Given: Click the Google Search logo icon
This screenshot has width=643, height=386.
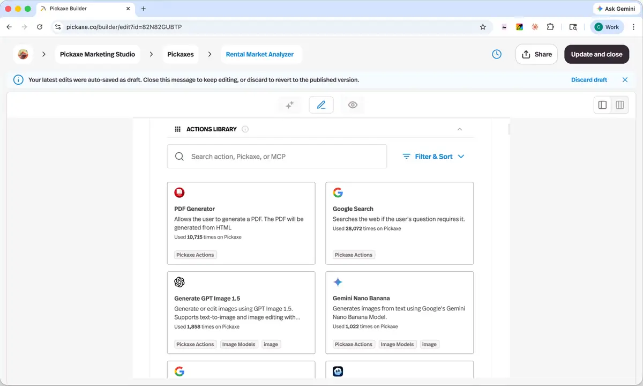Looking at the screenshot, I should [338, 193].
